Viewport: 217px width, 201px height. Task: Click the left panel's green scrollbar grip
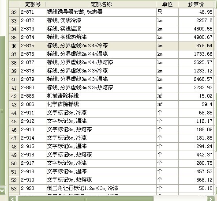[2, 110]
